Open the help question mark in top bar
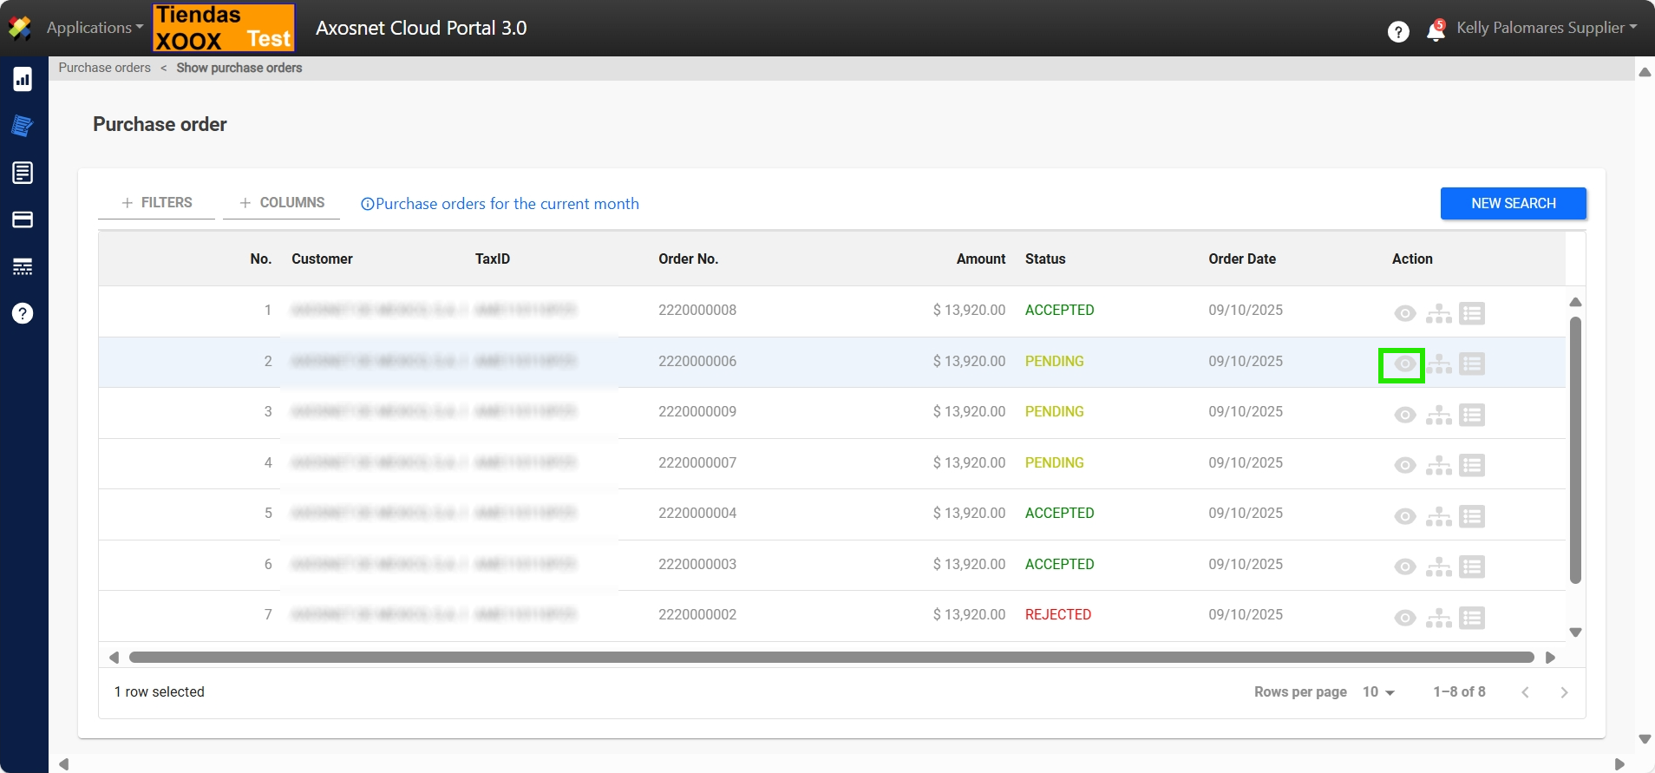This screenshot has height=773, width=1655. click(1397, 32)
